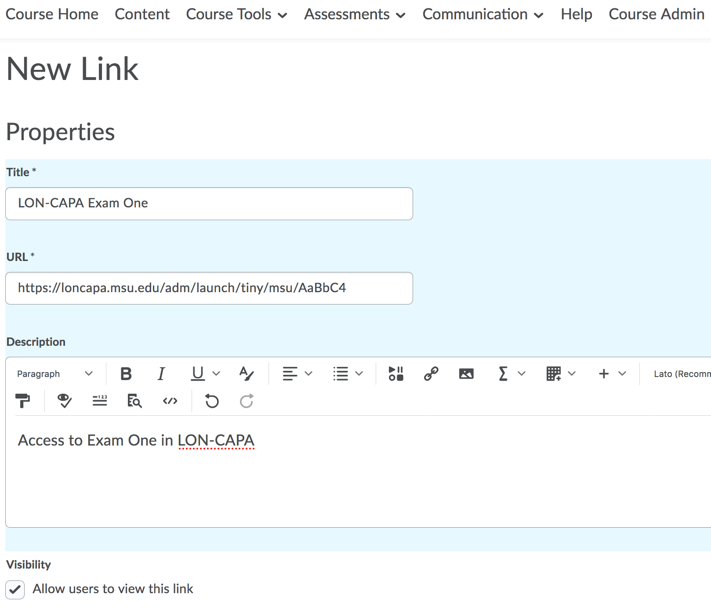
Task: Click the bulleted list icon
Action: point(341,374)
